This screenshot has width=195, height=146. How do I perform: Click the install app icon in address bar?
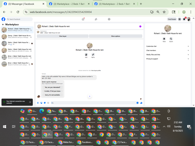152,12
